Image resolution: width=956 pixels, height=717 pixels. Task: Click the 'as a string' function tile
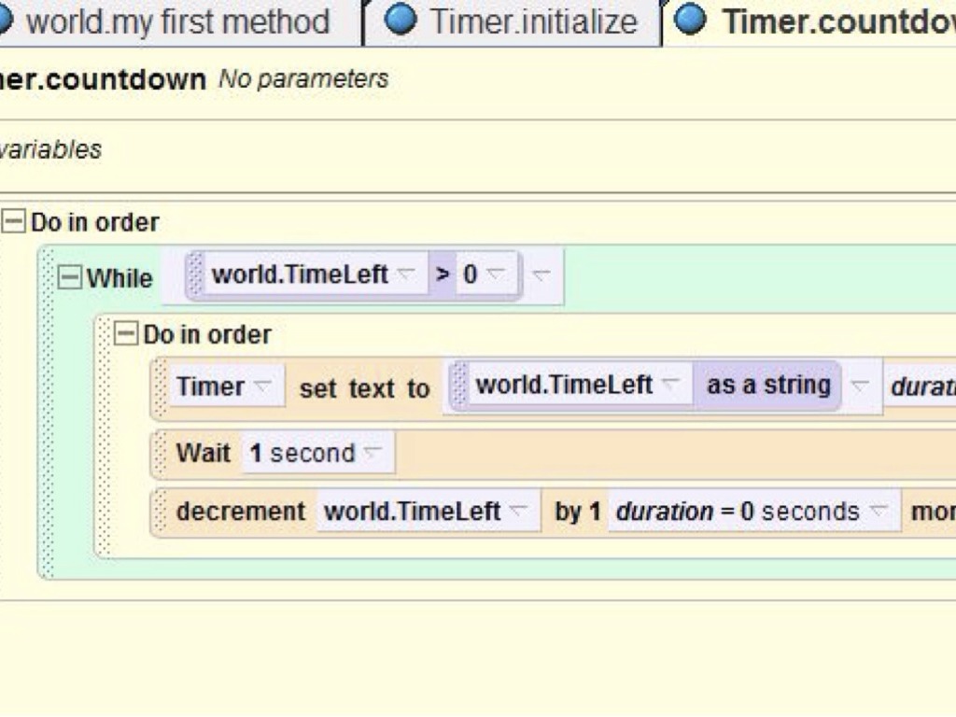[767, 386]
